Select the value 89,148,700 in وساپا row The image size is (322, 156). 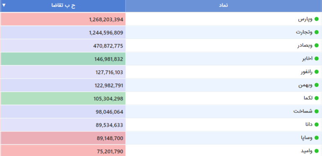[x=110, y=138]
